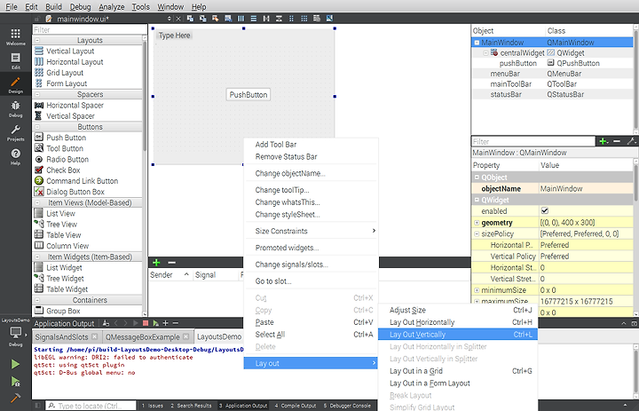Click the green Run button in the sidebar
The width and height of the screenshot is (639, 411).
[x=15, y=364]
